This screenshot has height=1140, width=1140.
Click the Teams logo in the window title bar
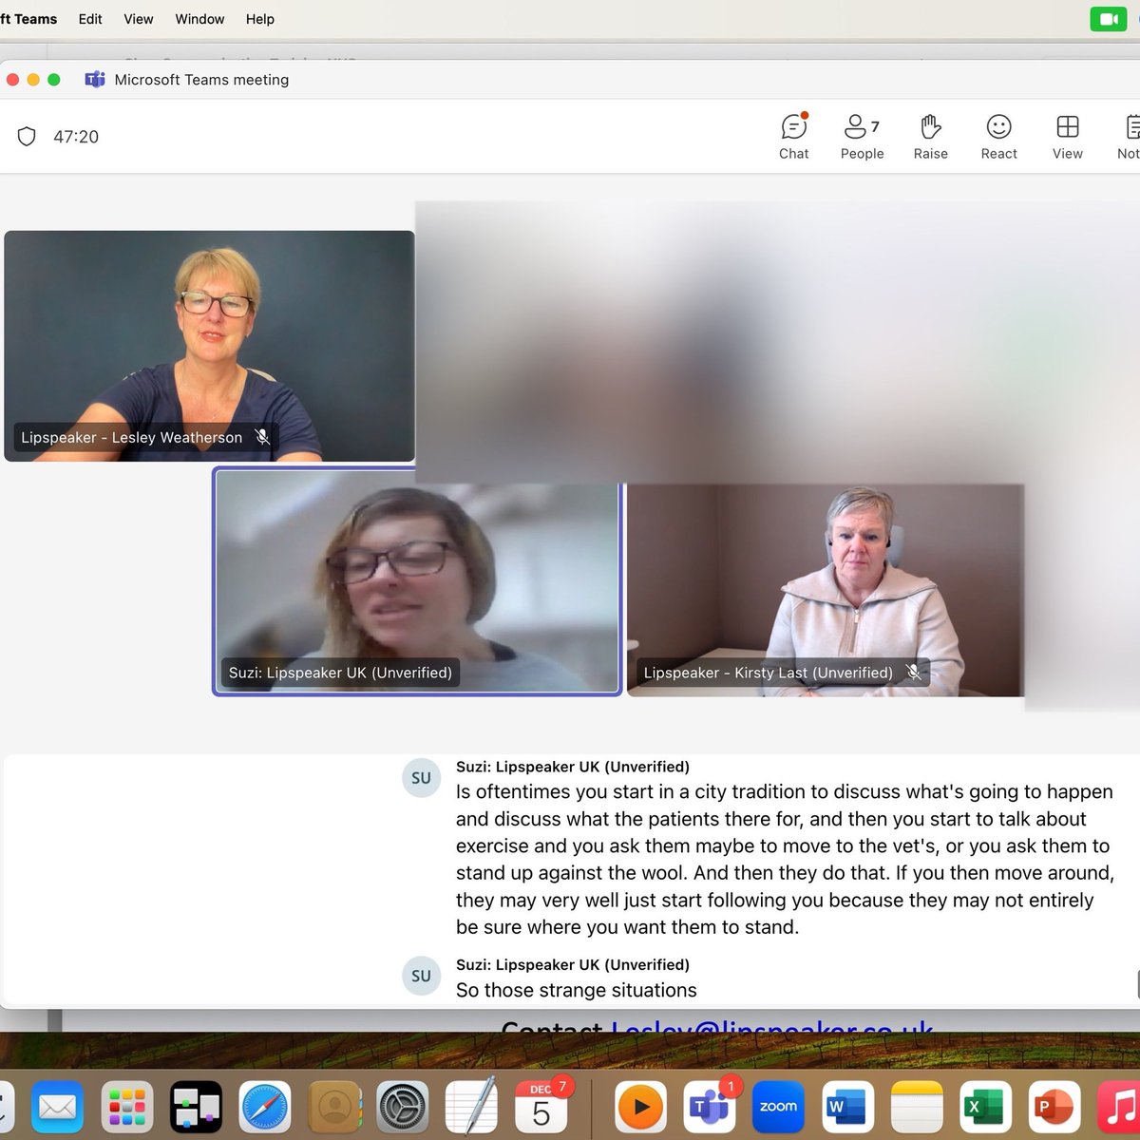tap(95, 80)
